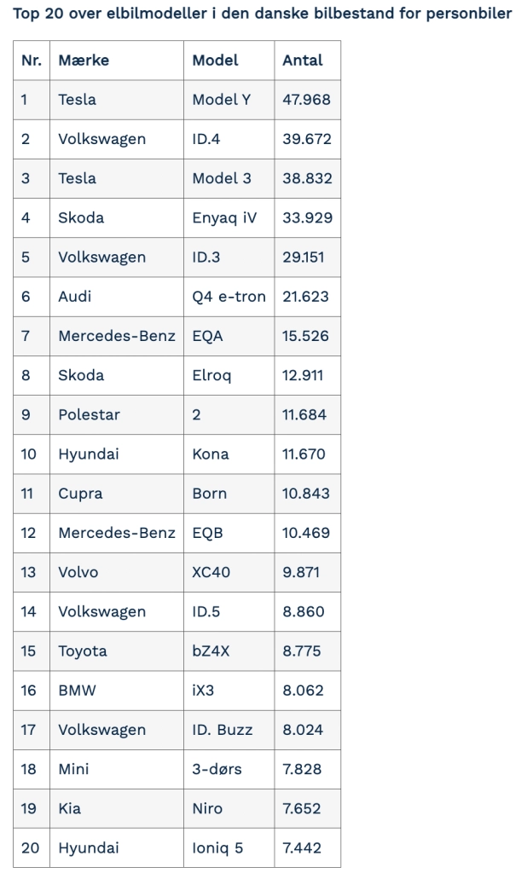This screenshot has height=873, width=527.
Task: Select the "Enyaq iV" model cell
Action: pos(224,217)
